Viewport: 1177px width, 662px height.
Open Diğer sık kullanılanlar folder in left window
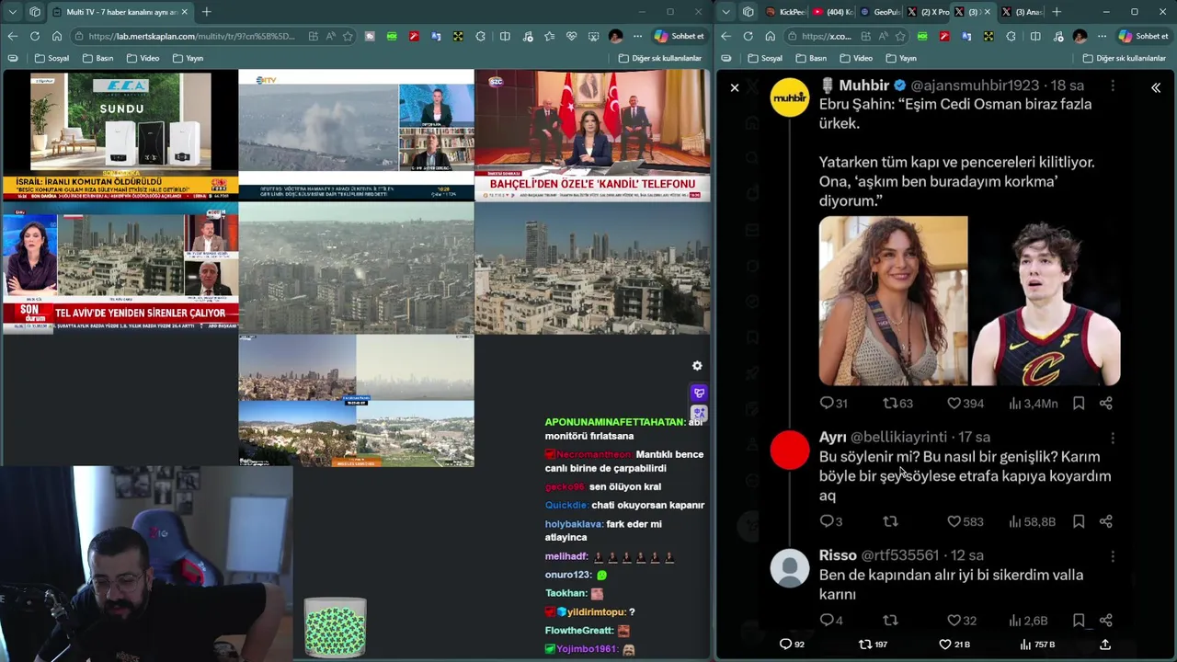click(x=659, y=58)
